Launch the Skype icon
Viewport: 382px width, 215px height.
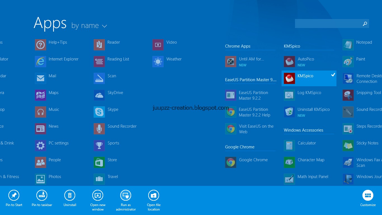99,112
